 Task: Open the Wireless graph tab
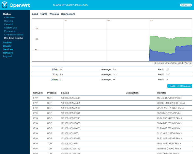click(x=54, y=14)
